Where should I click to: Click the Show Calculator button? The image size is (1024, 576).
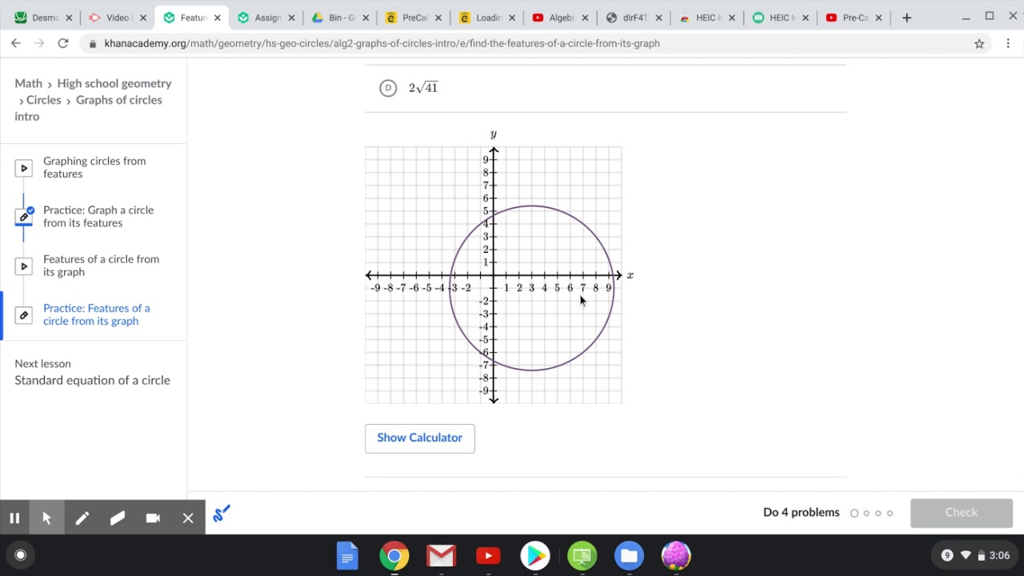pyautogui.click(x=420, y=438)
